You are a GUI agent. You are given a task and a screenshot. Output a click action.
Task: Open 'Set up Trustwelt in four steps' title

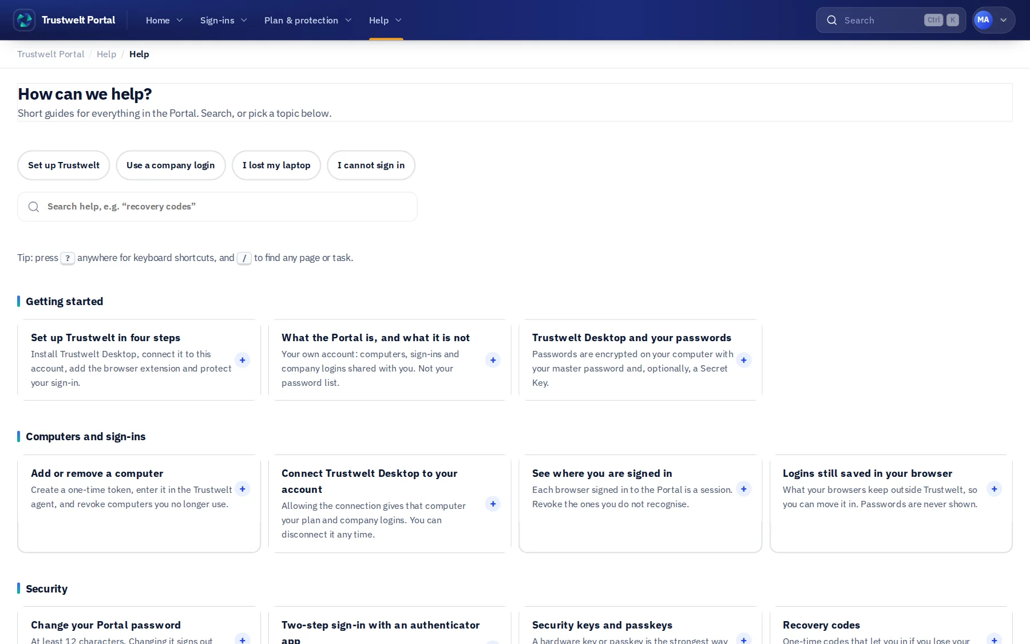tap(105, 338)
